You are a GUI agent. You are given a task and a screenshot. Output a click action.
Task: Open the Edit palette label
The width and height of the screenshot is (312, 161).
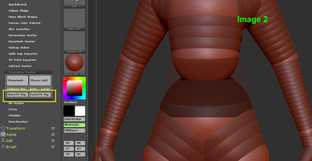click(x=10, y=140)
